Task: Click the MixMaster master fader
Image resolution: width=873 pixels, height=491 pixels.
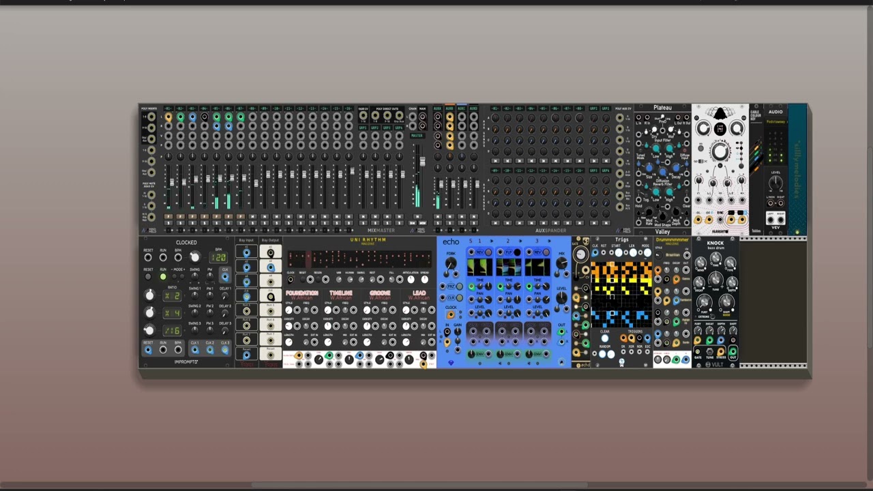Action: (x=423, y=162)
